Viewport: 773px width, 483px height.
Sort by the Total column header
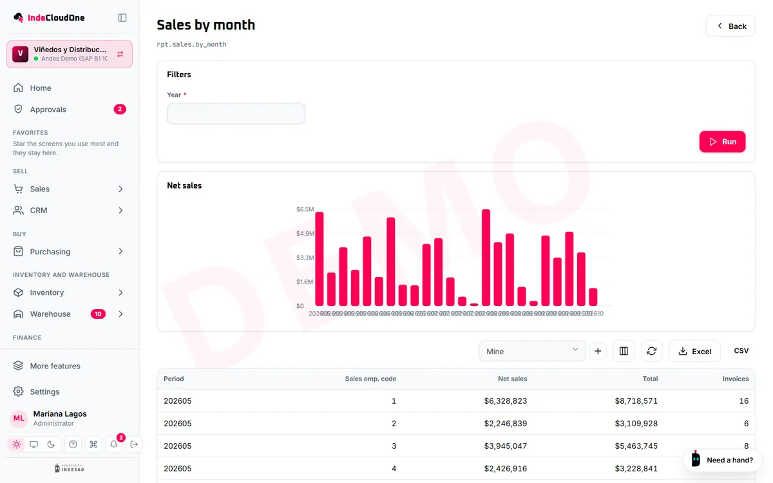tap(650, 379)
